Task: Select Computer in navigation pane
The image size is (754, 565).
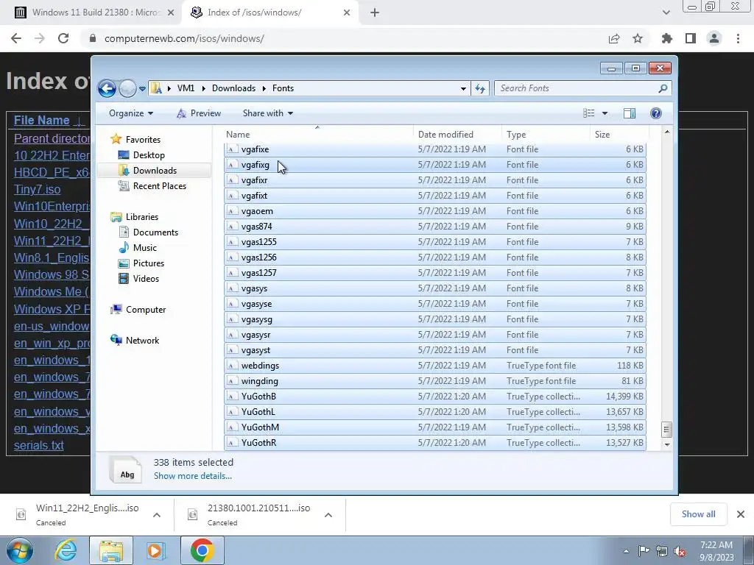Action: 146,310
